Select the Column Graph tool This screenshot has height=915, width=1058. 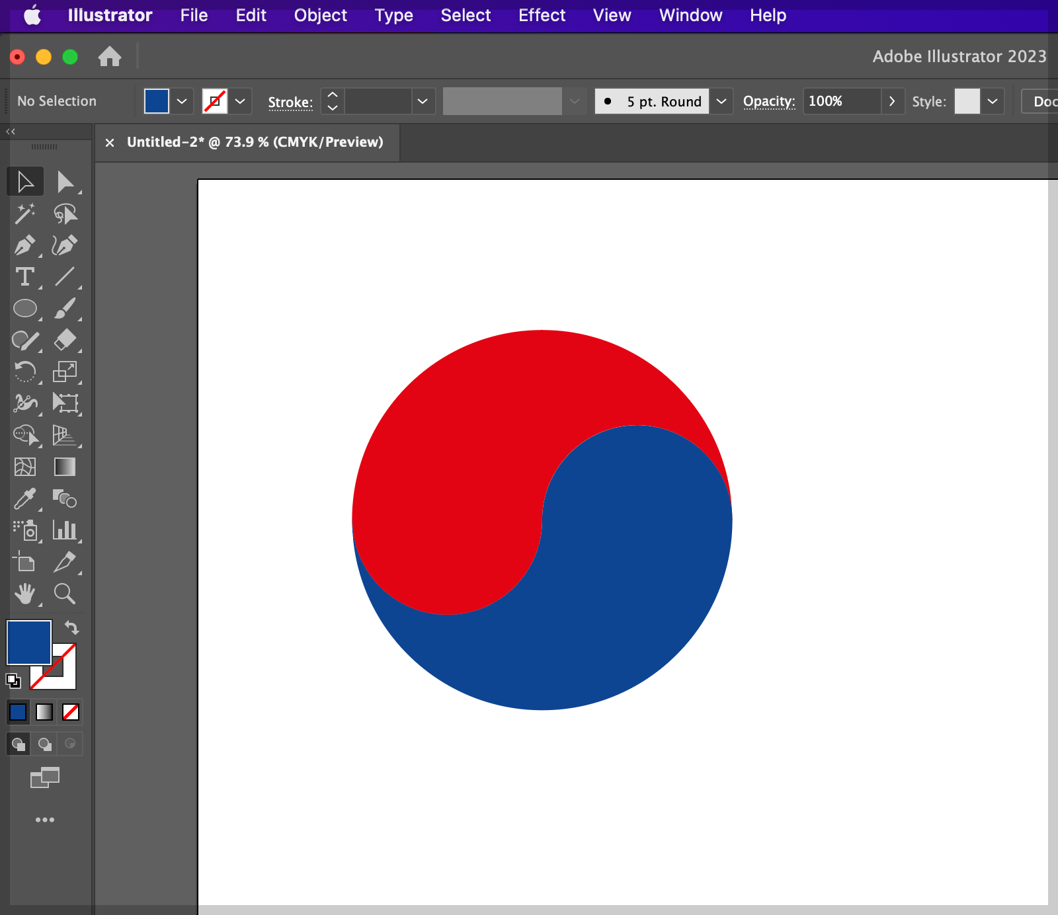(65, 530)
